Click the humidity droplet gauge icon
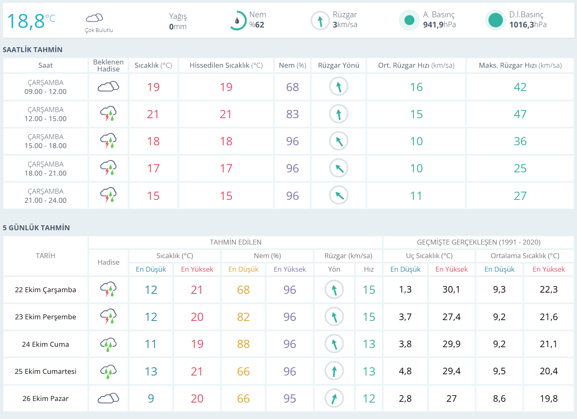Image resolution: width=577 pixels, height=419 pixels. tap(237, 21)
